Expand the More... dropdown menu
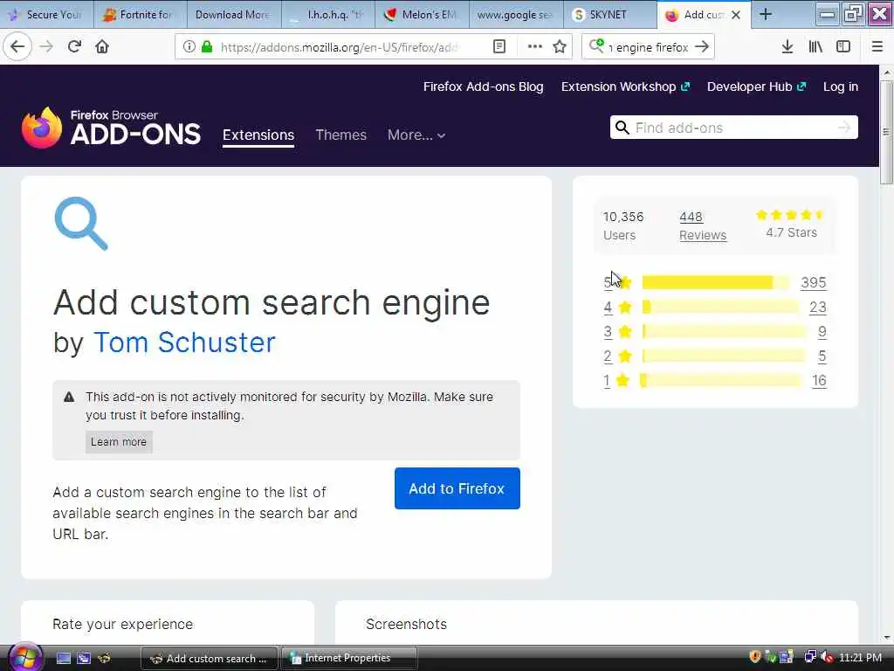 click(x=416, y=135)
